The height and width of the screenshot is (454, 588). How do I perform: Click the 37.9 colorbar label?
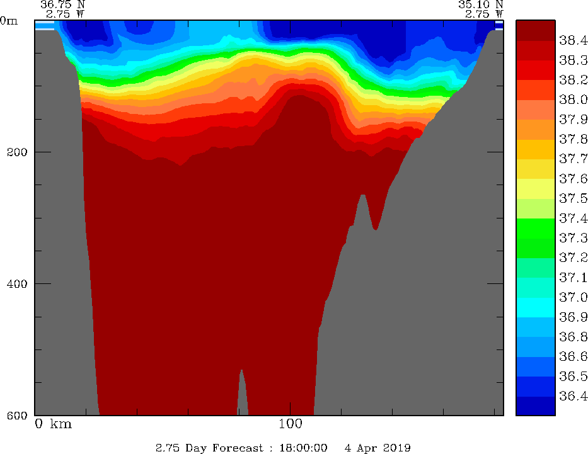tap(574, 120)
